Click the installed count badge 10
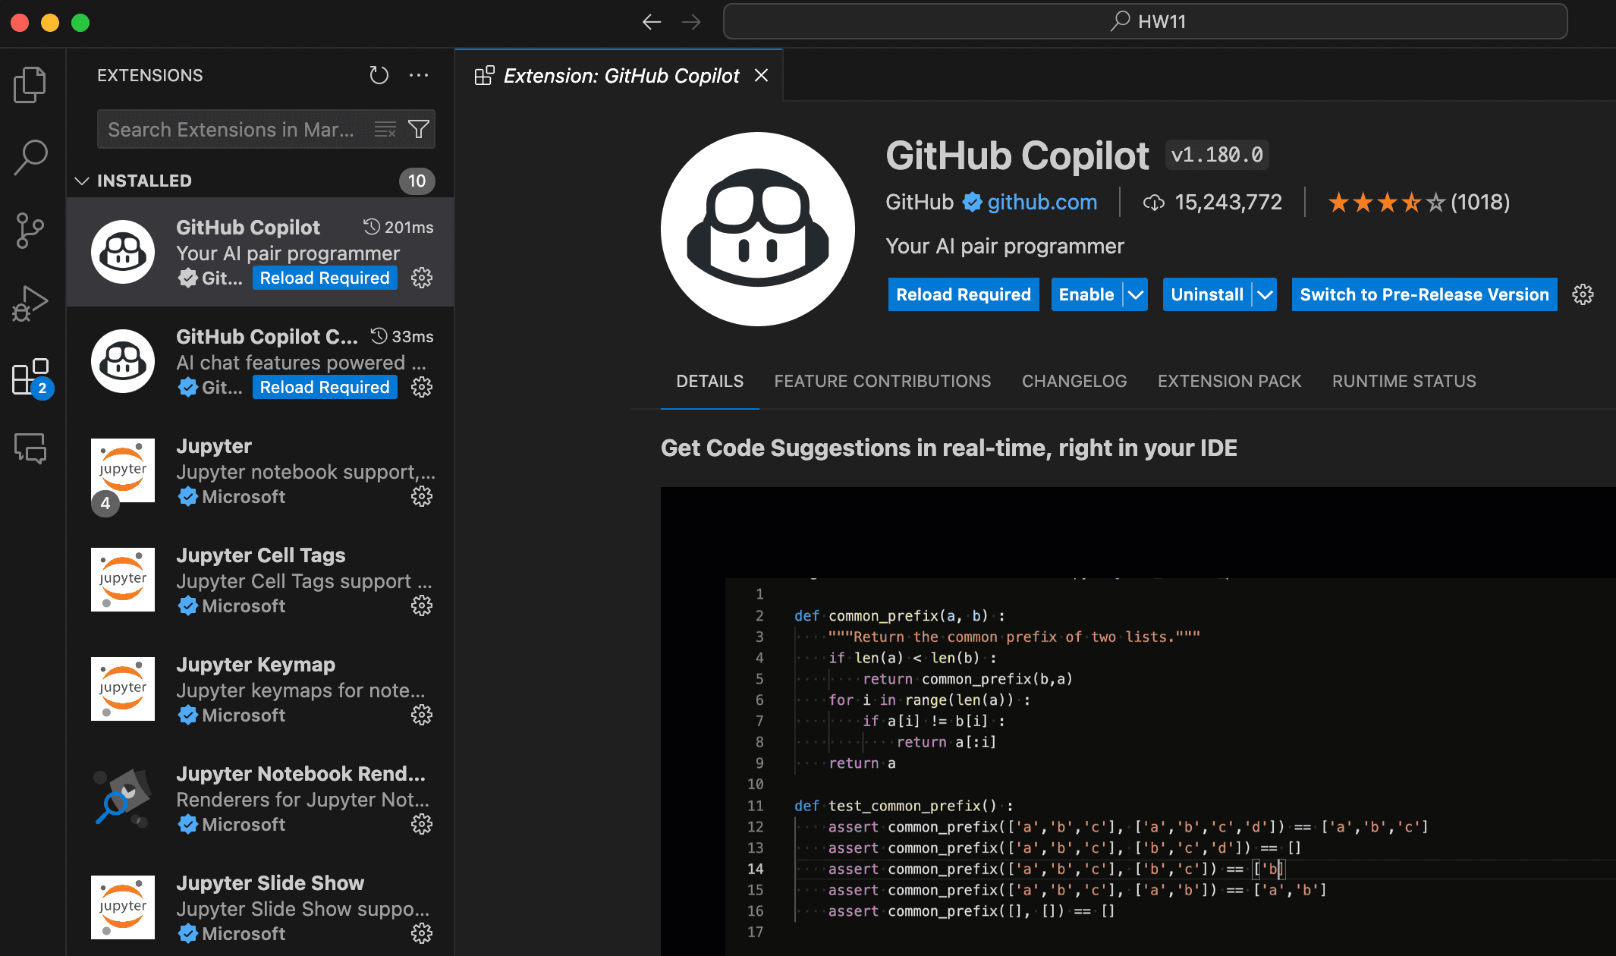Screen dimensions: 1616x956 click(417, 181)
